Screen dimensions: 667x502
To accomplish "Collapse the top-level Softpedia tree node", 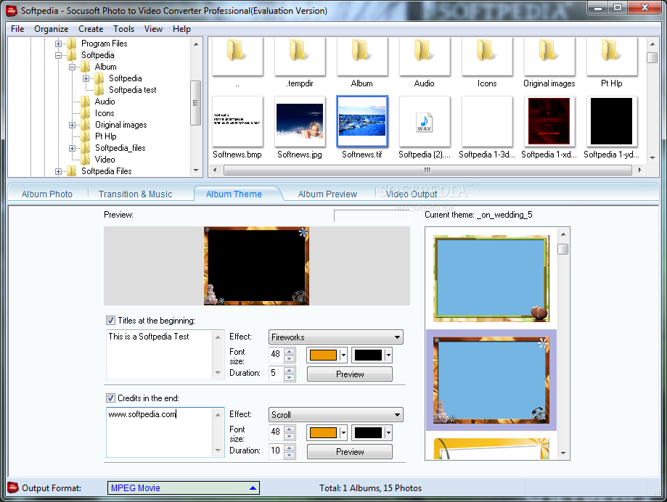I will click(58, 55).
